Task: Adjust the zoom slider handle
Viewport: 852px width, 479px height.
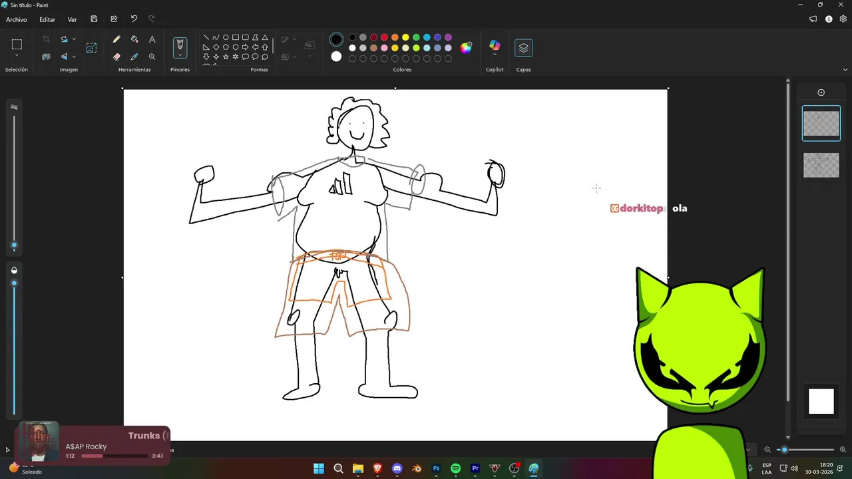Action: coord(784,450)
